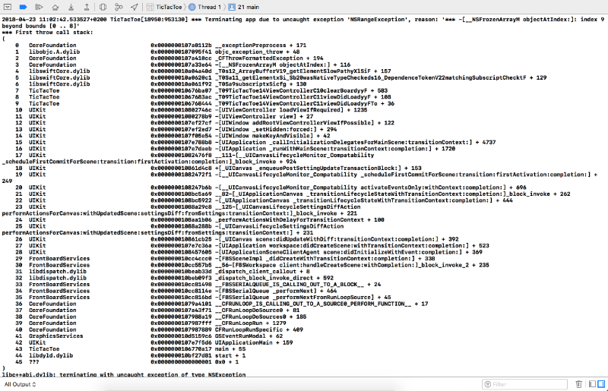
Task: Click '???' module in frame 45
Action: tap(33, 362)
